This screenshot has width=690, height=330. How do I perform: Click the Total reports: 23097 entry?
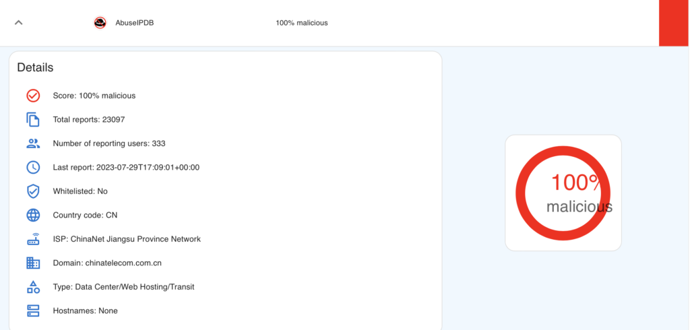[x=88, y=120]
